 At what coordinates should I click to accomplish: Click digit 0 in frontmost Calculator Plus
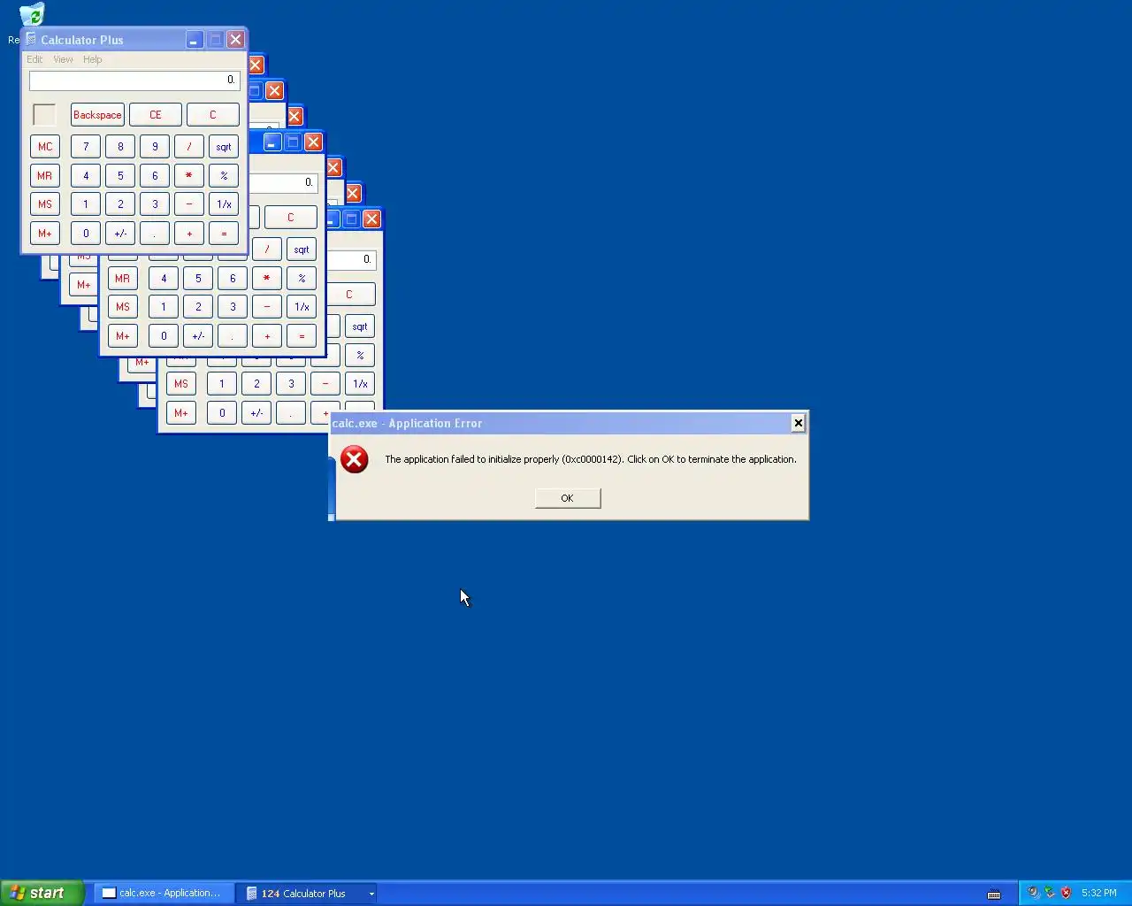(86, 234)
